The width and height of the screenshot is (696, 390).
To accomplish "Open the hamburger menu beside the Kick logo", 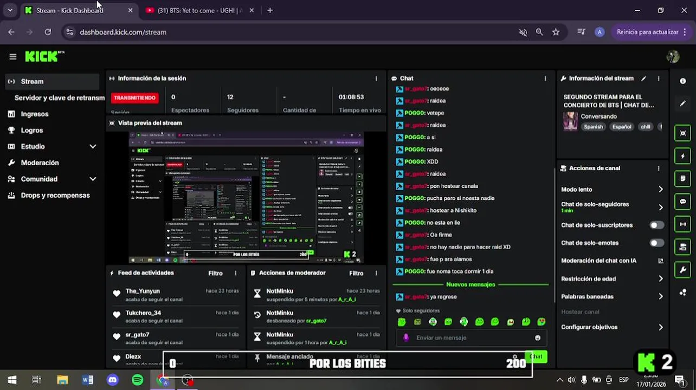I will pos(12,56).
